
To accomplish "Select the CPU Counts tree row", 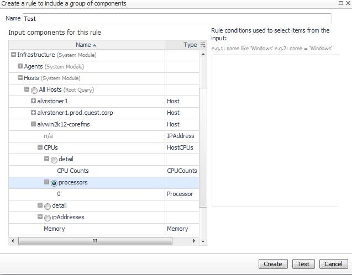I will point(104,171).
